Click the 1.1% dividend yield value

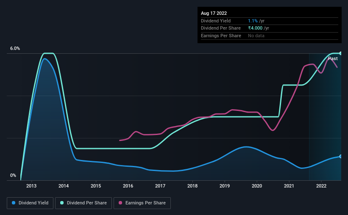click(253, 21)
